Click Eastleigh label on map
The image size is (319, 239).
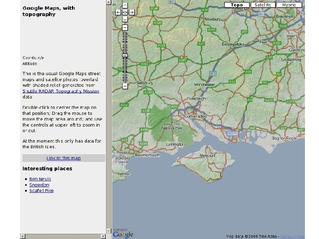197,99
